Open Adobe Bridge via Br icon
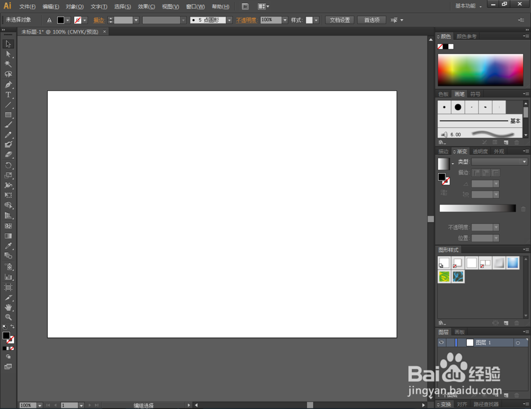531x409 pixels. 245,6
